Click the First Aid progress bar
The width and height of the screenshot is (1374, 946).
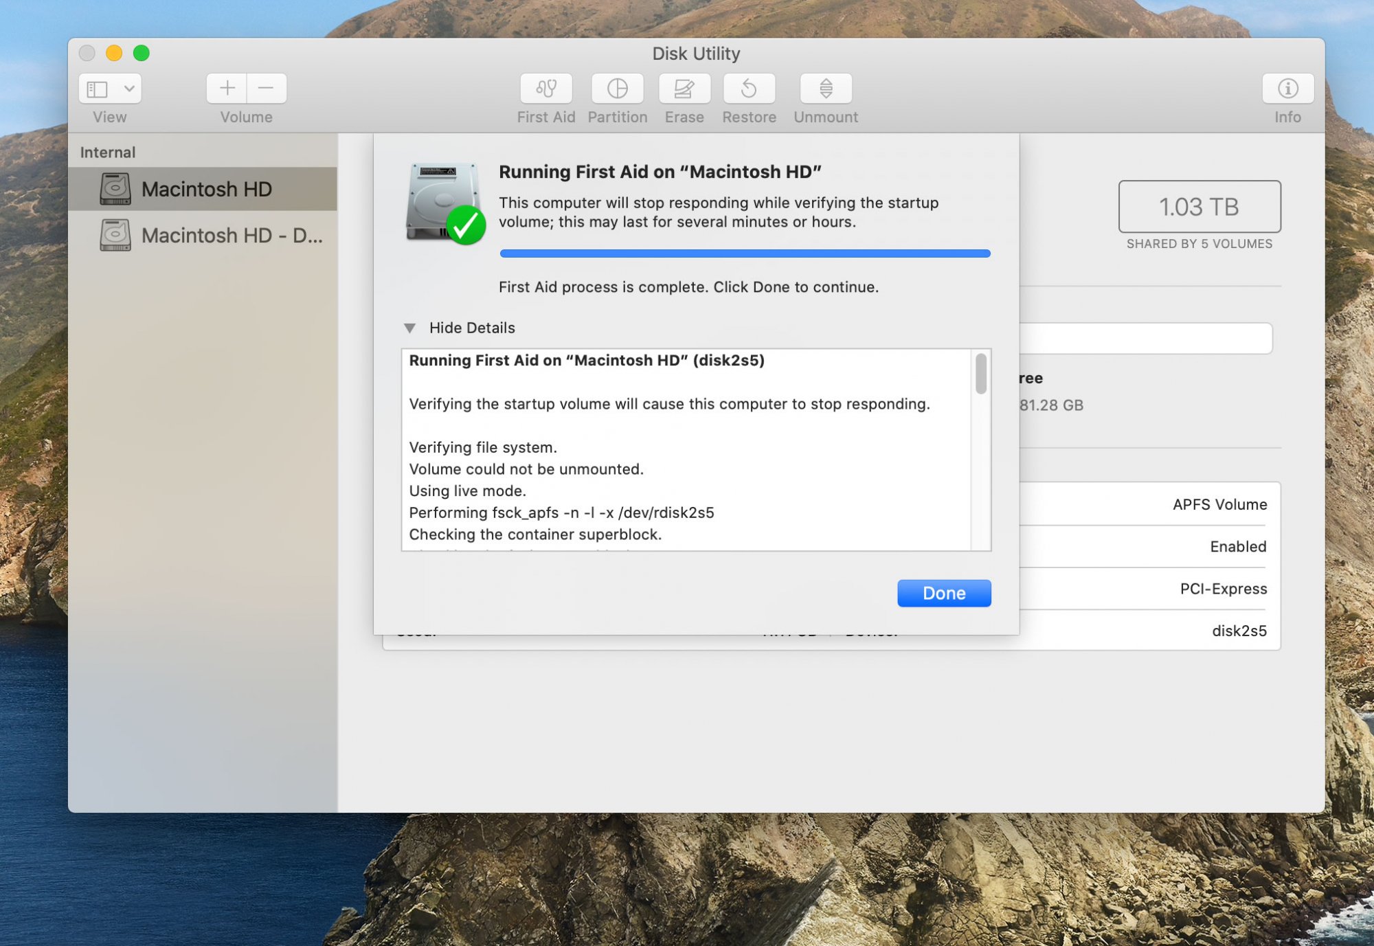pos(745,254)
